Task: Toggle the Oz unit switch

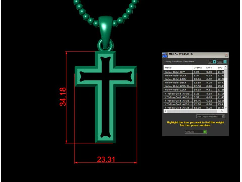Action: 214,62
